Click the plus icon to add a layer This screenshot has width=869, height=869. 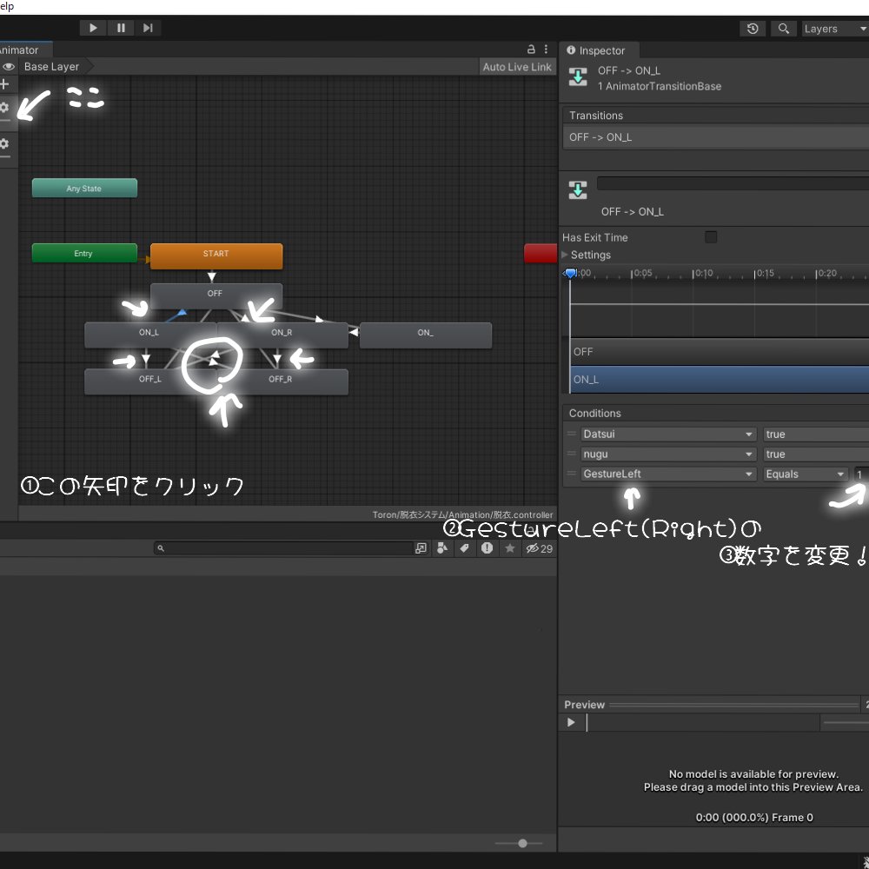(x=5, y=84)
